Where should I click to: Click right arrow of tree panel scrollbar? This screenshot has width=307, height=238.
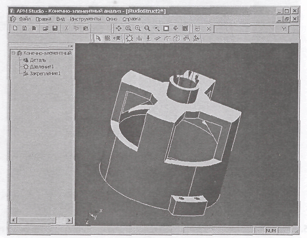tap(69, 220)
